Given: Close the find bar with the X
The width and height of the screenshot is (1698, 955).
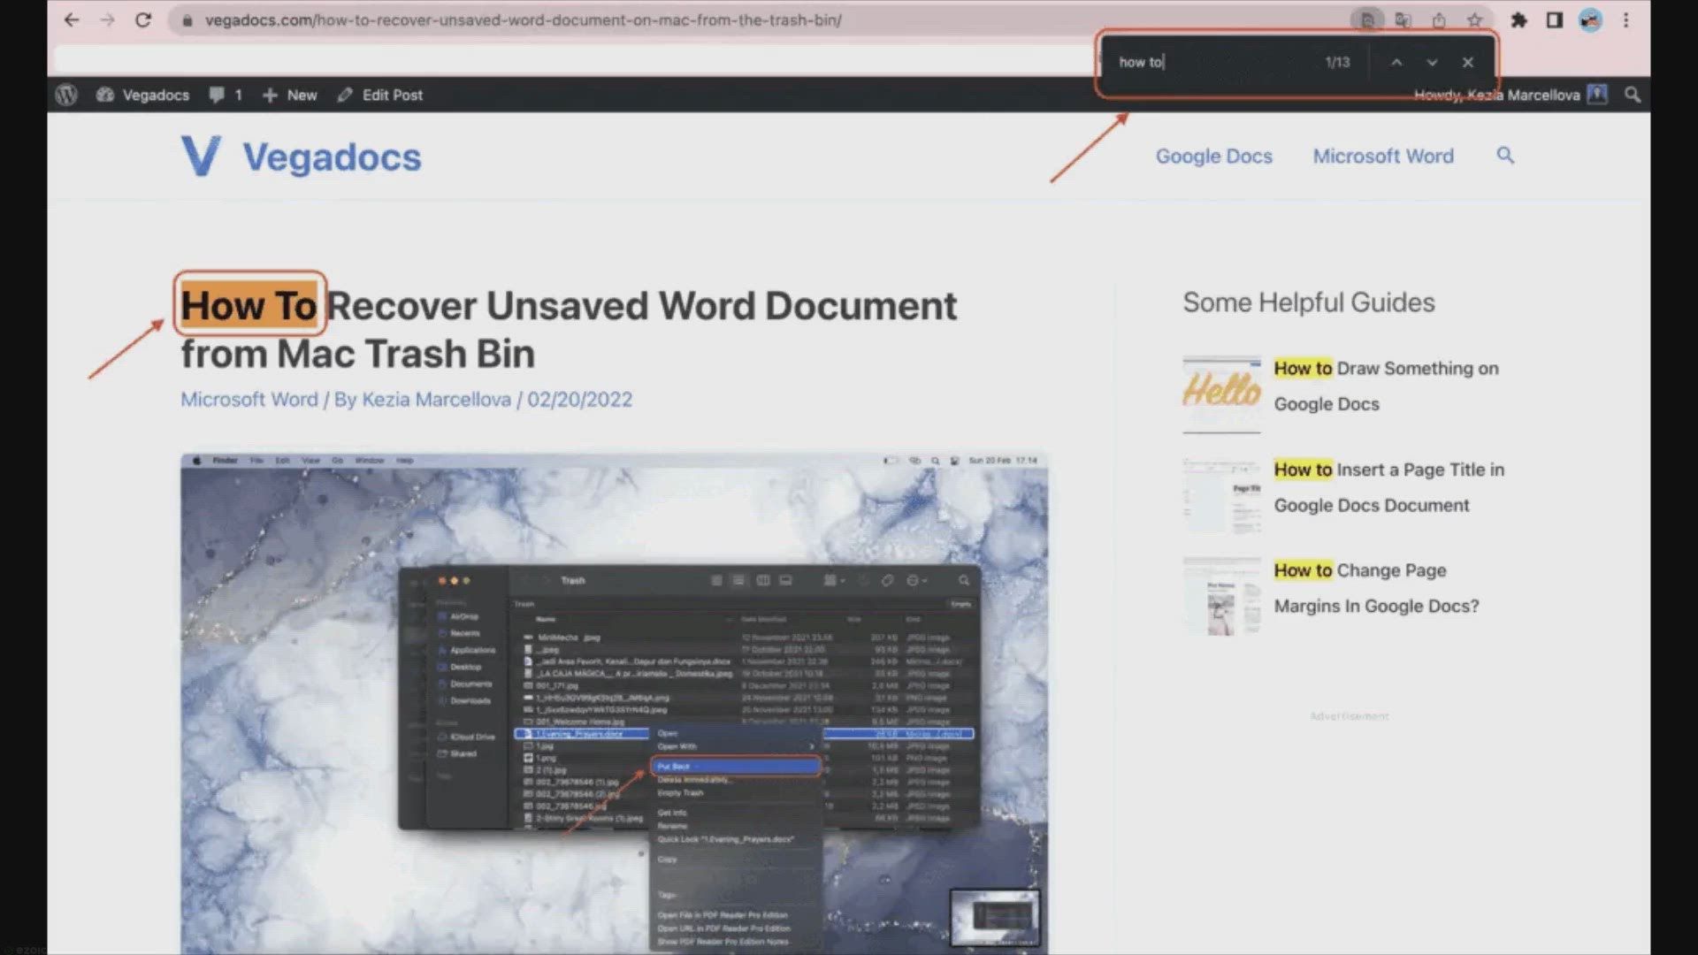Looking at the screenshot, I should click(x=1468, y=62).
